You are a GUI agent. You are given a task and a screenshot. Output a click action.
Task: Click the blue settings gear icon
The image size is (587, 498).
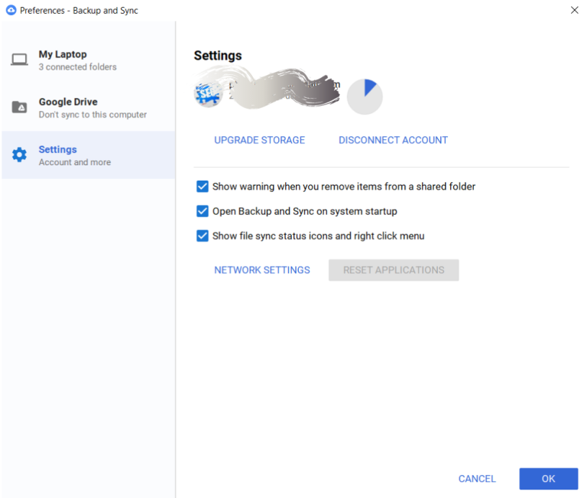click(x=19, y=155)
